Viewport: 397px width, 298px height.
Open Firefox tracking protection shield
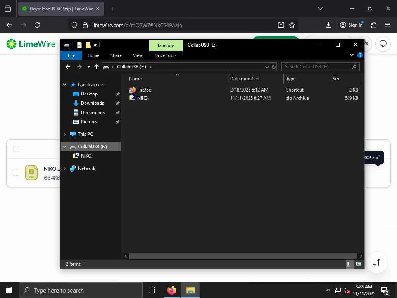point(74,25)
